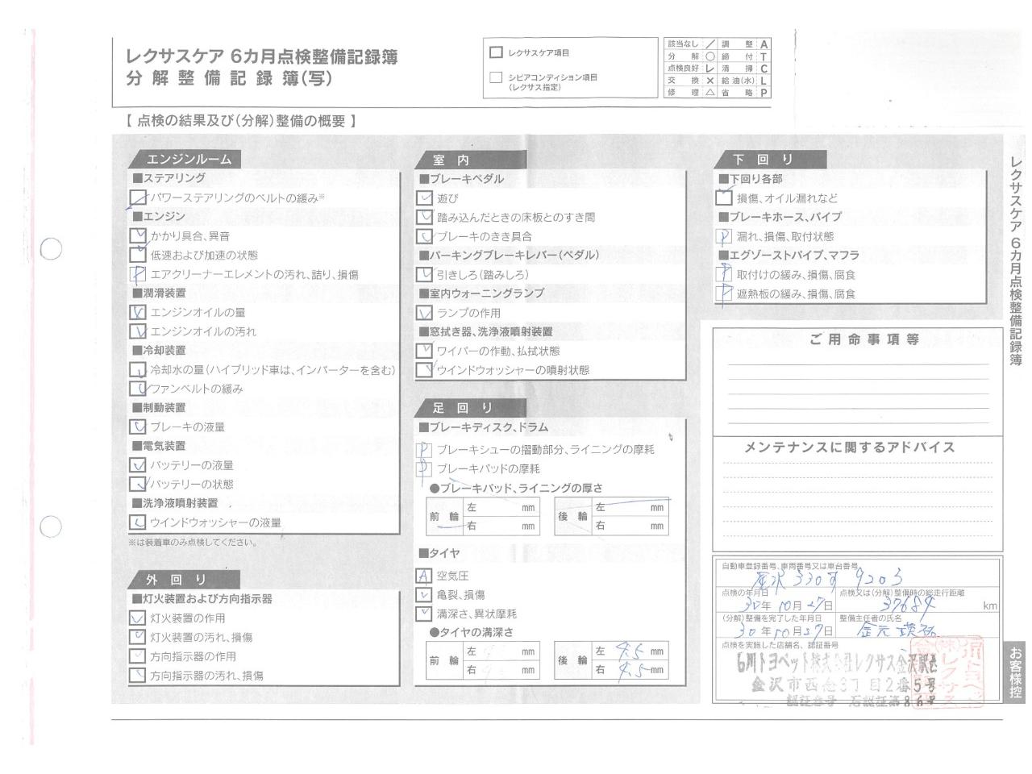Screen dimensions: 1032x774
Task: Click the brake pad 前輪 左 mm field
Action: click(x=501, y=508)
